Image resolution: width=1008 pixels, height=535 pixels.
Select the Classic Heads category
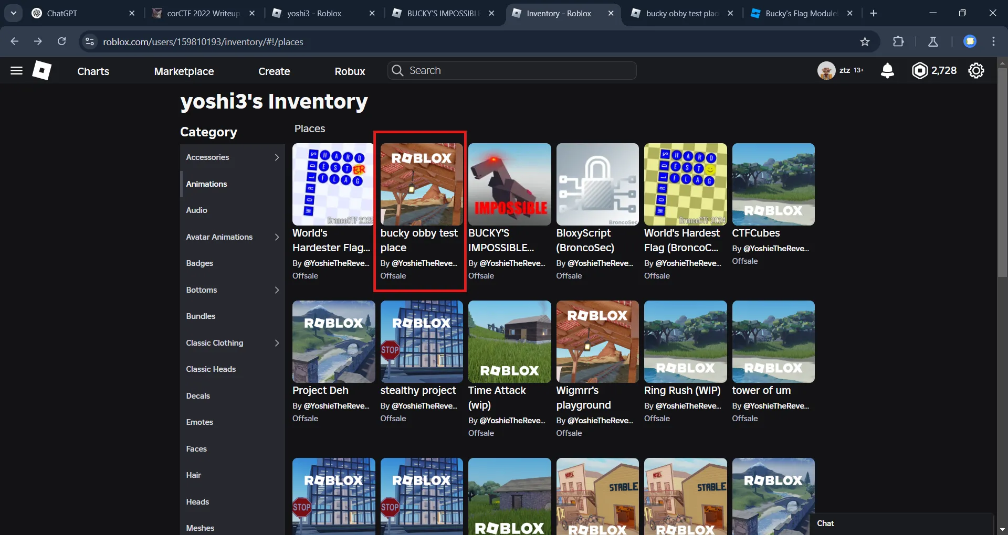(232, 369)
